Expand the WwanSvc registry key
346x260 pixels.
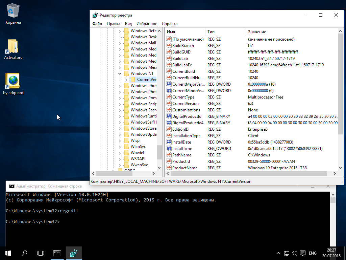[x=120, y=165]
